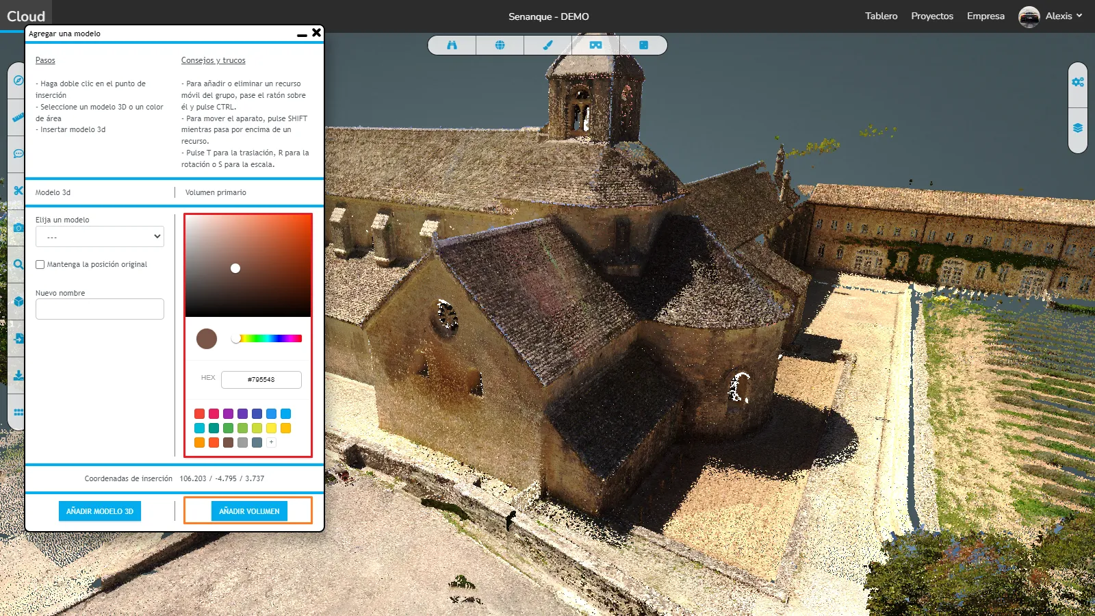Image resolution: width=1095 pixels, height=616 pixels.
Task: Pick the pink color swatch
Action: point(214,413)
